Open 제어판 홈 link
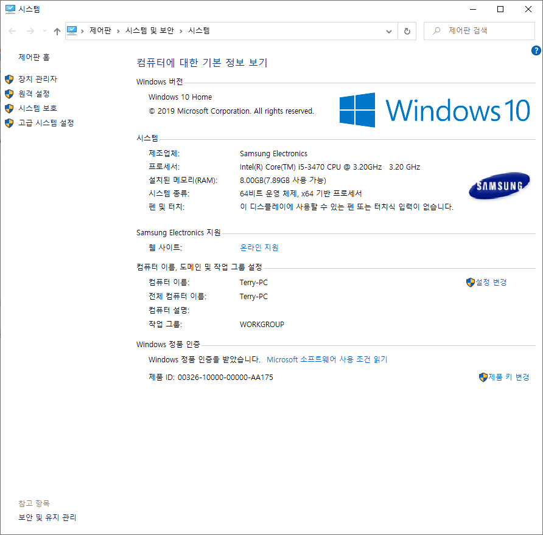 (34, 57)
